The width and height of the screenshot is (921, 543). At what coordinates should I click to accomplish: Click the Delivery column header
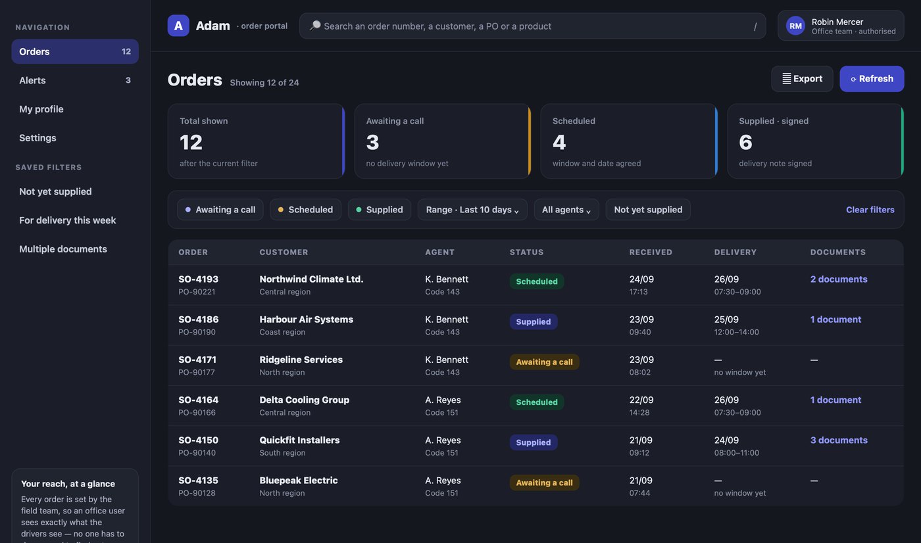click(735, 252)
